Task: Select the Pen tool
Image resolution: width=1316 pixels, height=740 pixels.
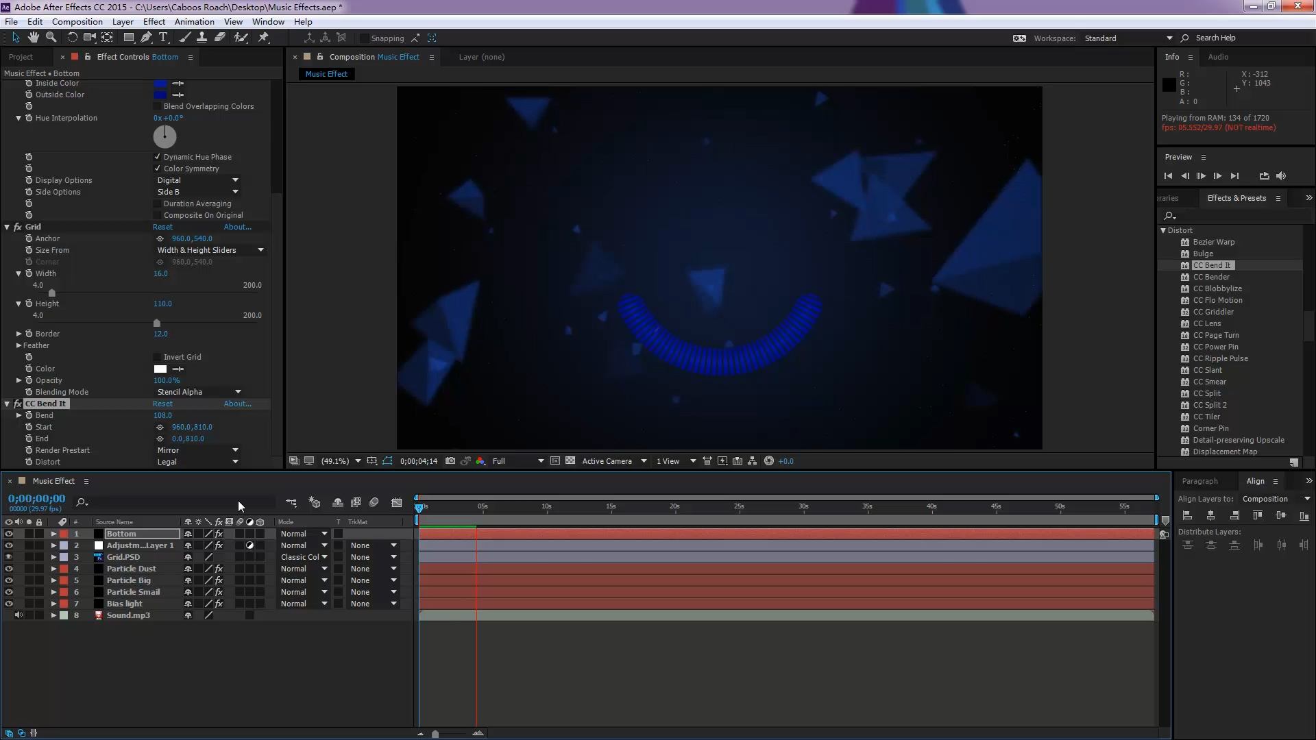Action: click(x=146, y=38)
